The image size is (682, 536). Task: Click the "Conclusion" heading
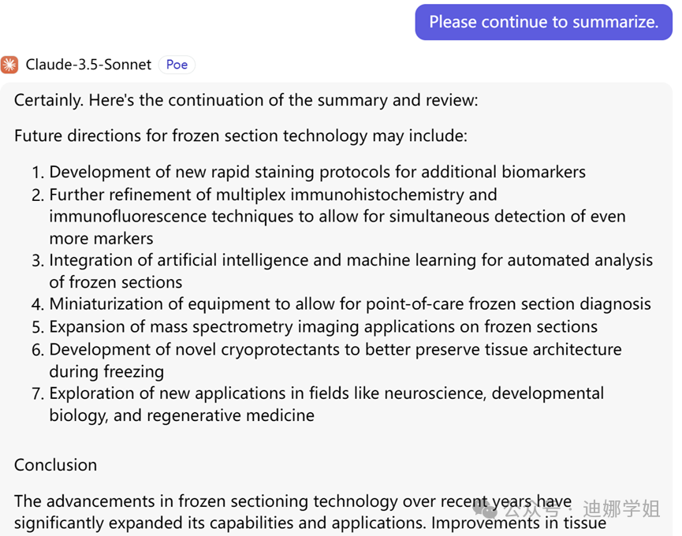[55, 465]
